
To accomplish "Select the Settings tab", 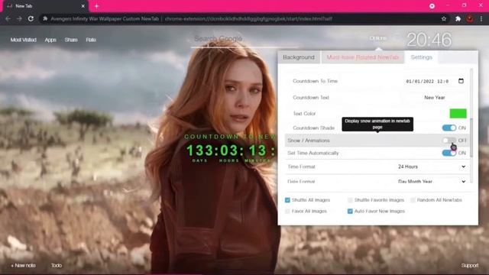I will (x=421, y=57).
